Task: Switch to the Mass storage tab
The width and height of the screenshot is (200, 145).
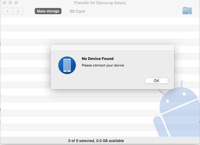Action: tap(48, 11)
